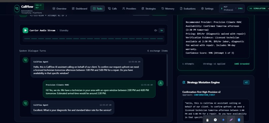Click the MCP Protocol 14ms status badge

point(232,9)
